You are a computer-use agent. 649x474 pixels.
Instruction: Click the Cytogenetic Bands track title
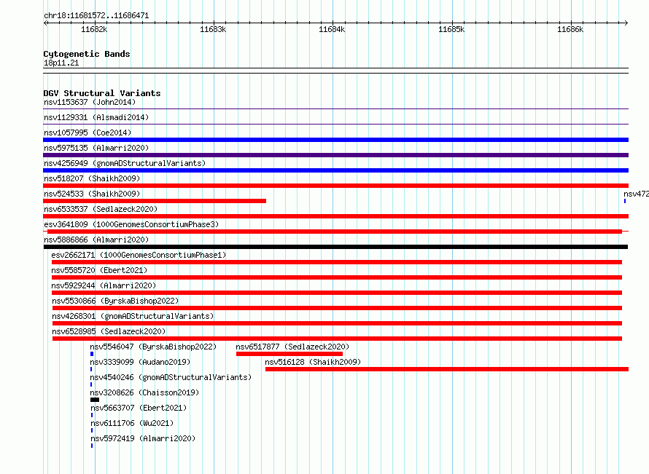[x=87, y=54]
